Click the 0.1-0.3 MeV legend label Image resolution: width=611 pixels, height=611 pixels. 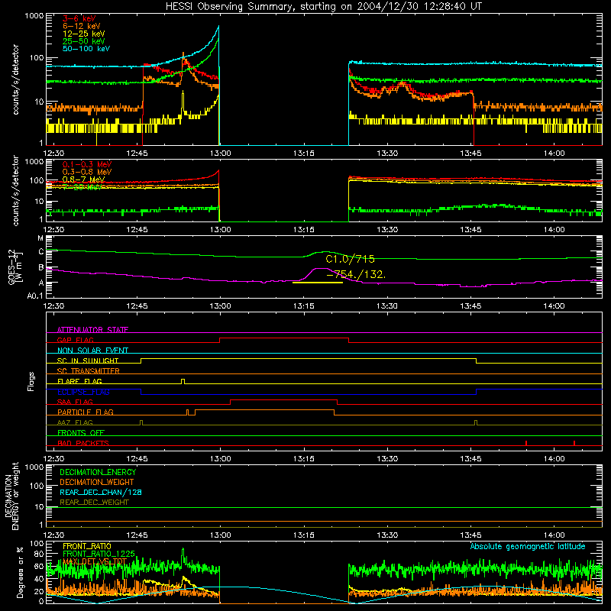[x=87, y=164]
